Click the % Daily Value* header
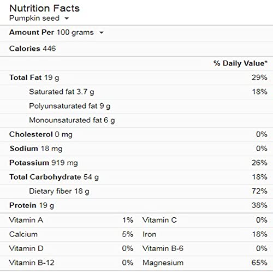The height and width of the screenshot is (273, 273). pyautogui.click(x=240, y=63)
